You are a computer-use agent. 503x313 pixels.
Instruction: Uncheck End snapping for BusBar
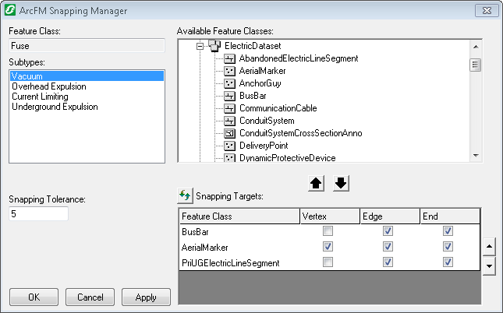(x=448, y=231)
